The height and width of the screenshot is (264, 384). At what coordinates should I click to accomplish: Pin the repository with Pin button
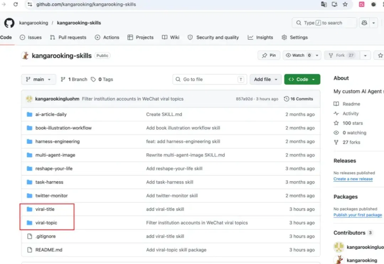click(x=269, y=55)
